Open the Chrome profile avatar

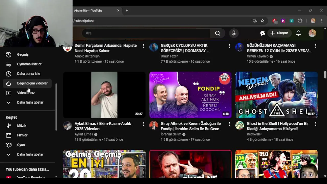(313, 21)
